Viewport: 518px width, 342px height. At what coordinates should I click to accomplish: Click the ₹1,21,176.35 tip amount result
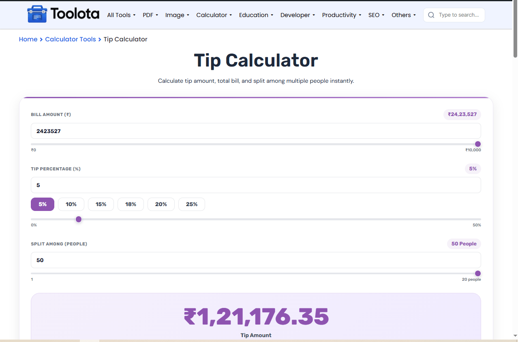(x=256, y=317)
